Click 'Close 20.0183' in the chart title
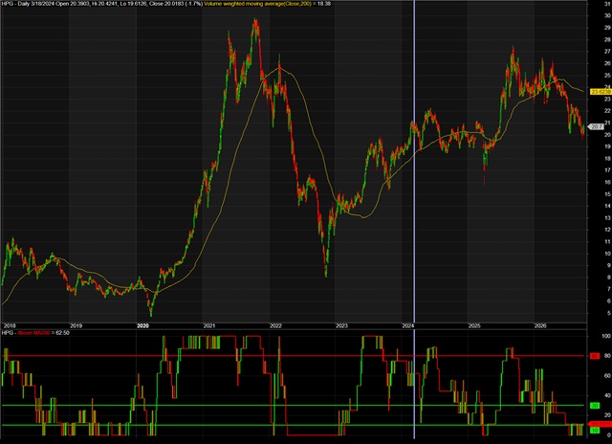 click(x=164, y=4)
